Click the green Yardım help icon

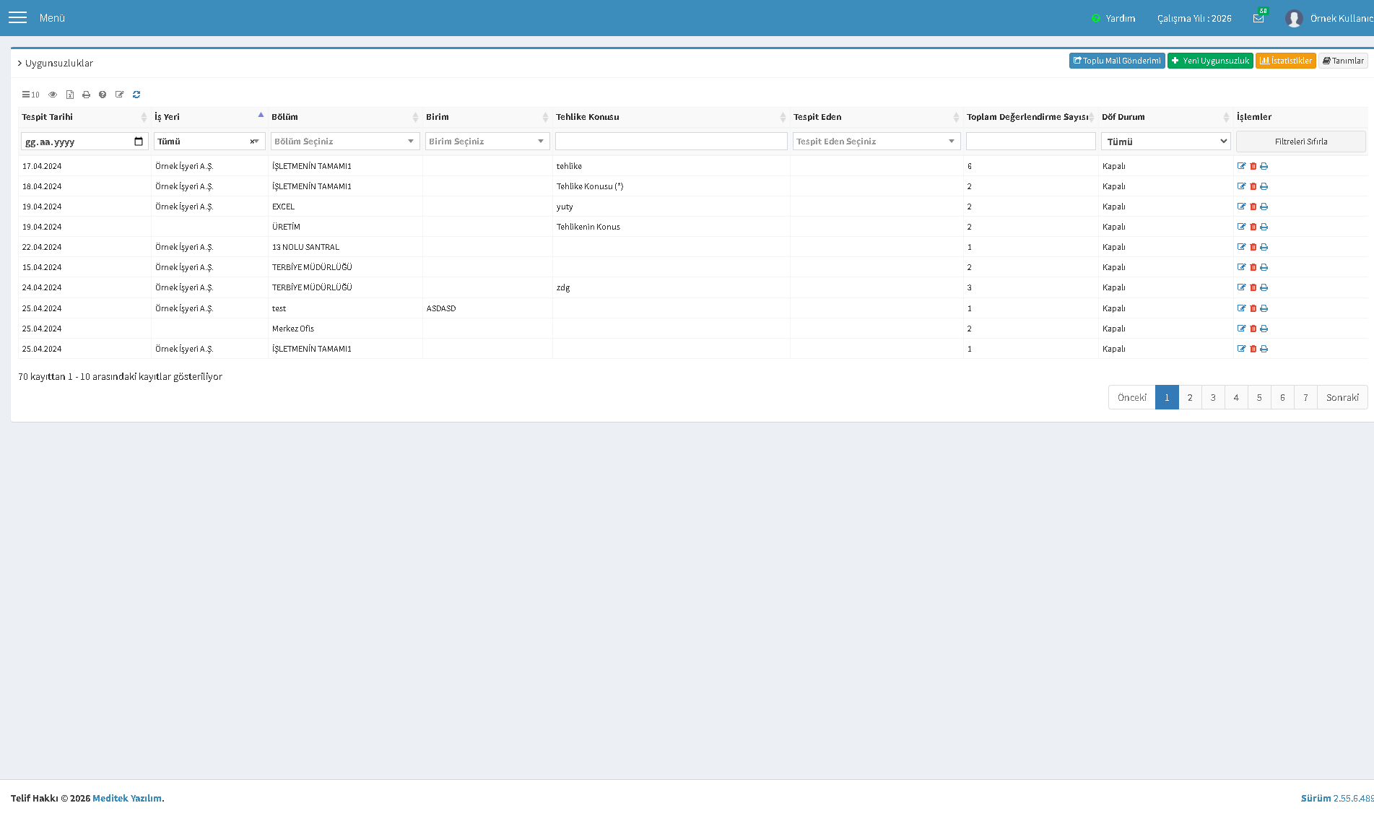coord(1095,18)
